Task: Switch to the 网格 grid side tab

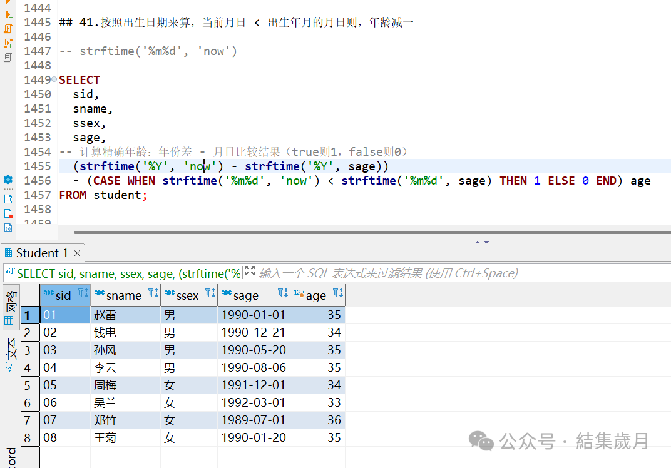Action: pyautogui.click(x=11, y=307)
